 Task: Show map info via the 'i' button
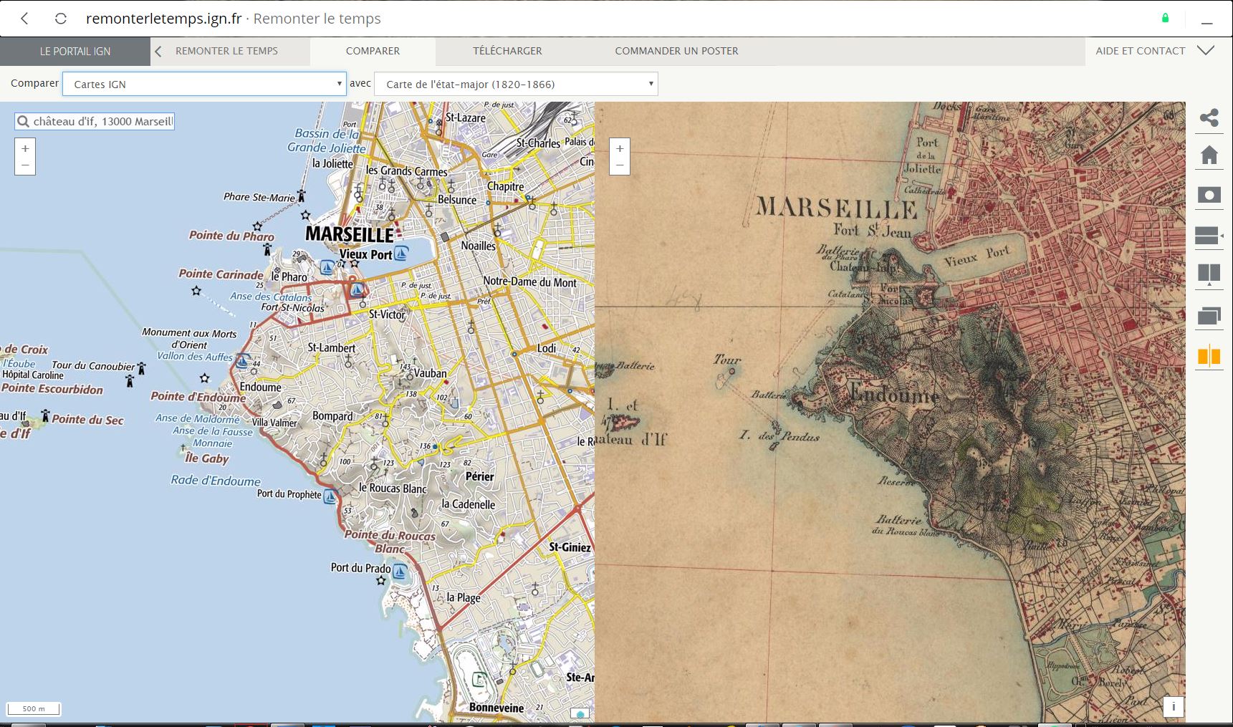pos(1173,706)
